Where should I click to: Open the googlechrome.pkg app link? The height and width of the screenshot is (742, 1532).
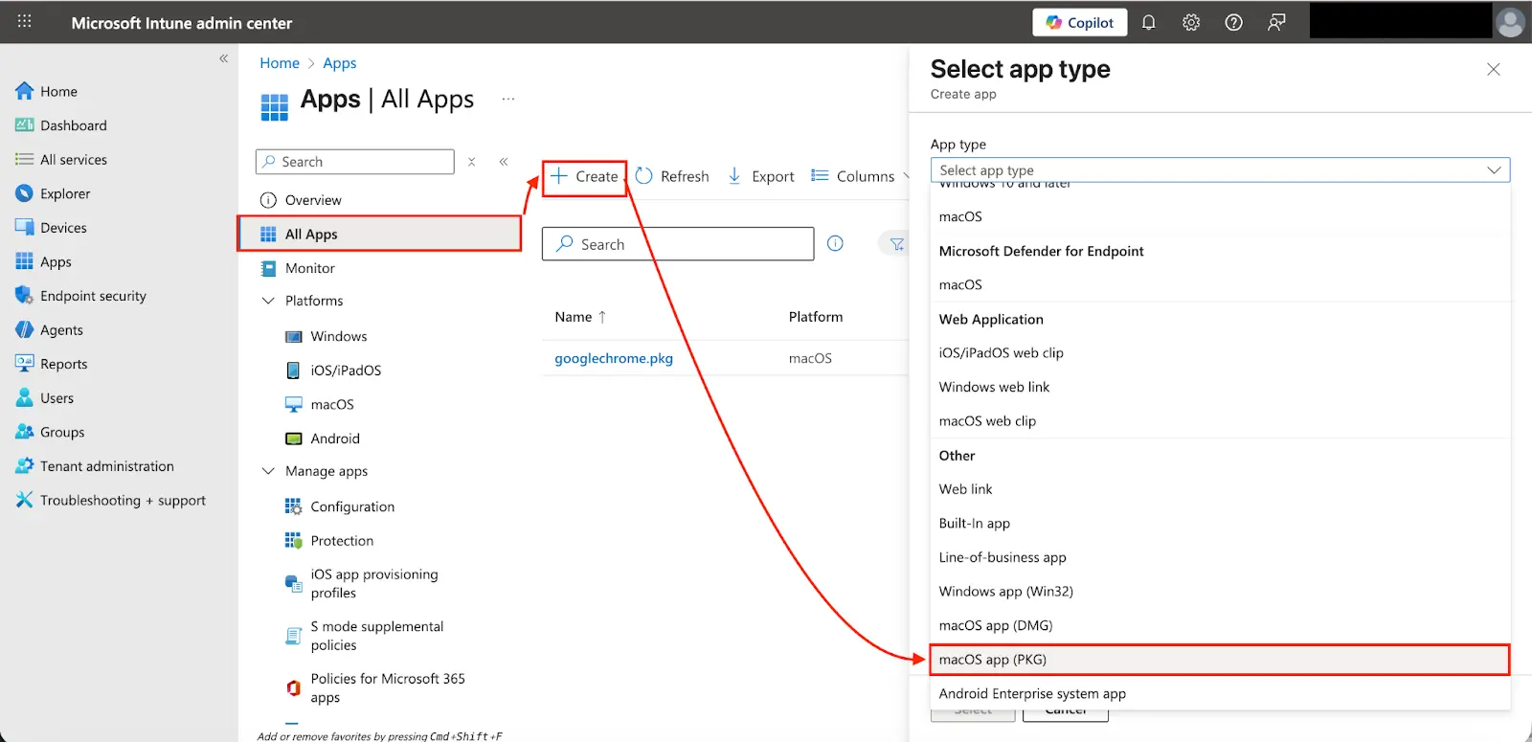click(x=614, y=358)
